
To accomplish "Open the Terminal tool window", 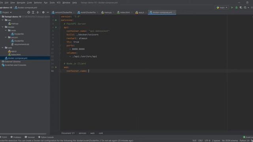I will point(30,137).
